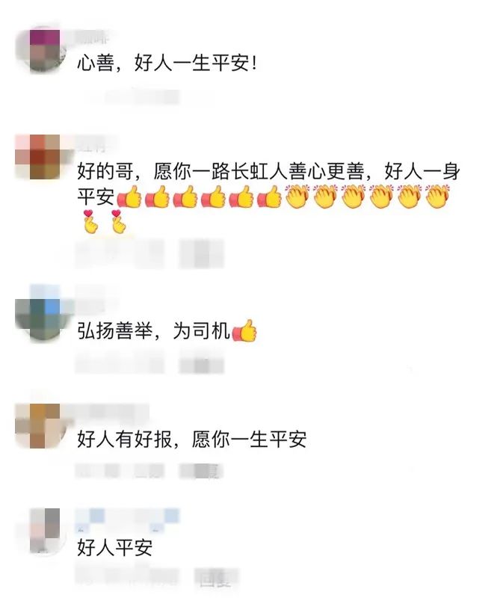This screenshot has height=598, width=497.
Task: Click reply label under "弘扬善举" comment
Action: tap(201, 364)
